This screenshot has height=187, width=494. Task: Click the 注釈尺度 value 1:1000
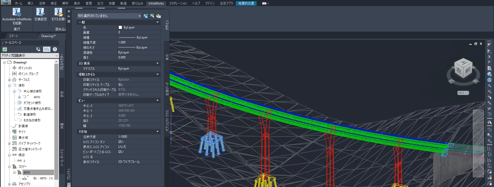[x=139, y=137]
